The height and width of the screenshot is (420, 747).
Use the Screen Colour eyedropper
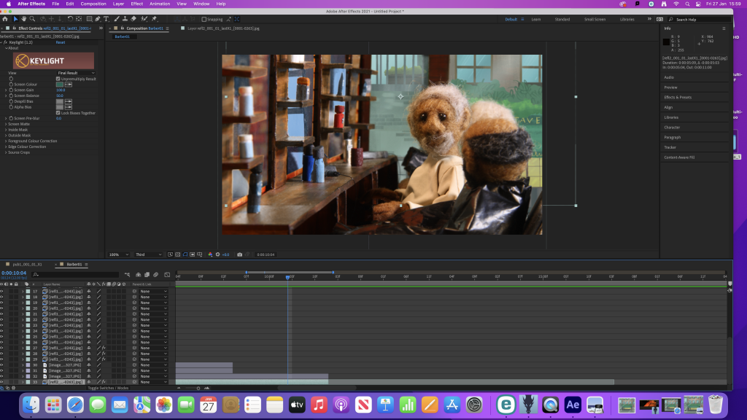pyautogui.click(x=69, y=85)
